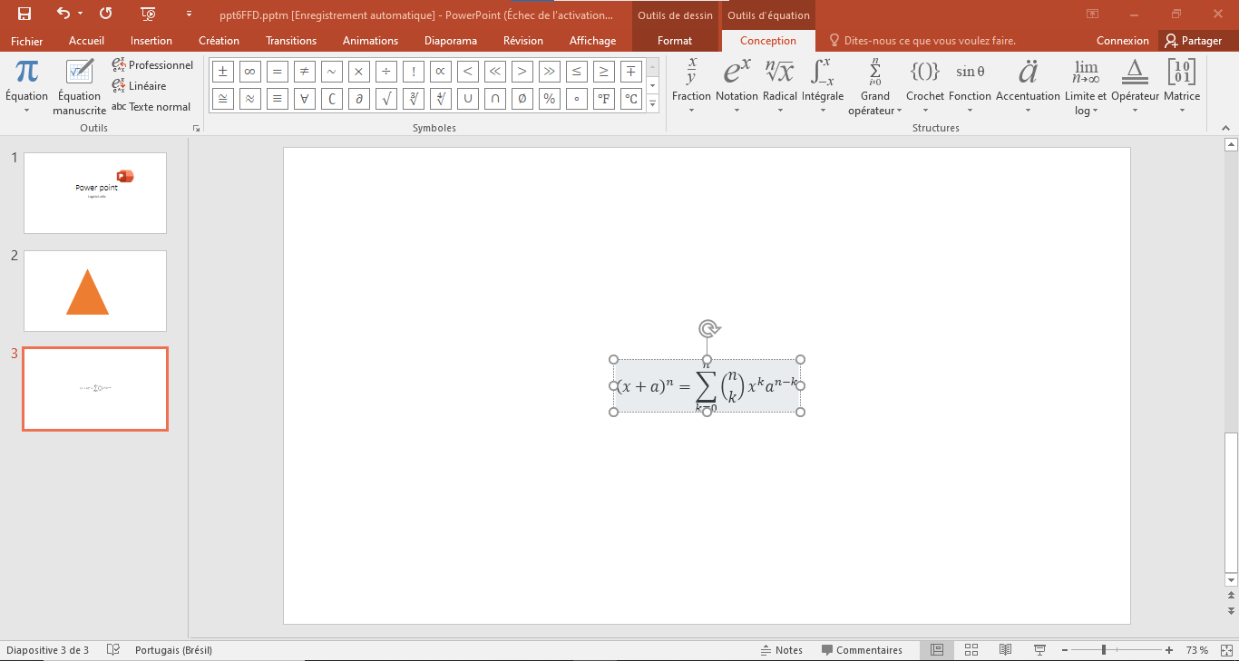Insert the intersection symbol
This screenshot has width=1239, height=661.
click(x=495, y=99)
